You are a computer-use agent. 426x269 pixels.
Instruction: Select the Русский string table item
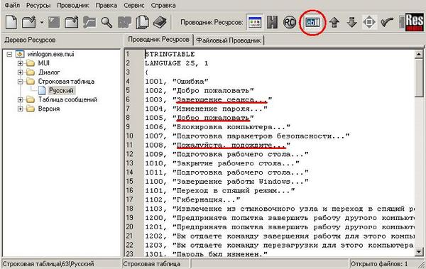pyautogui.click(x=61, y=90)
